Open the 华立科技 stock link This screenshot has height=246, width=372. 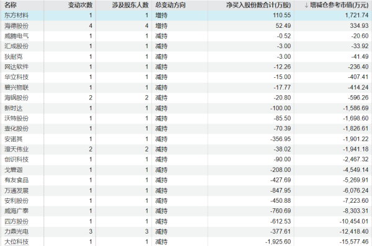point(16,77)
